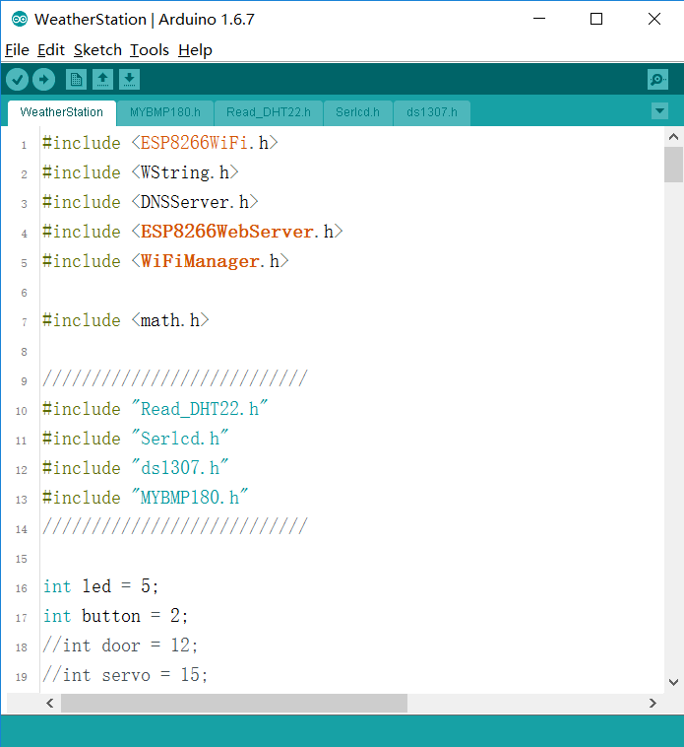Click ESP8266WiFi.h on line 1
This screenshot has width=684, height=747.
pos(204,143)
